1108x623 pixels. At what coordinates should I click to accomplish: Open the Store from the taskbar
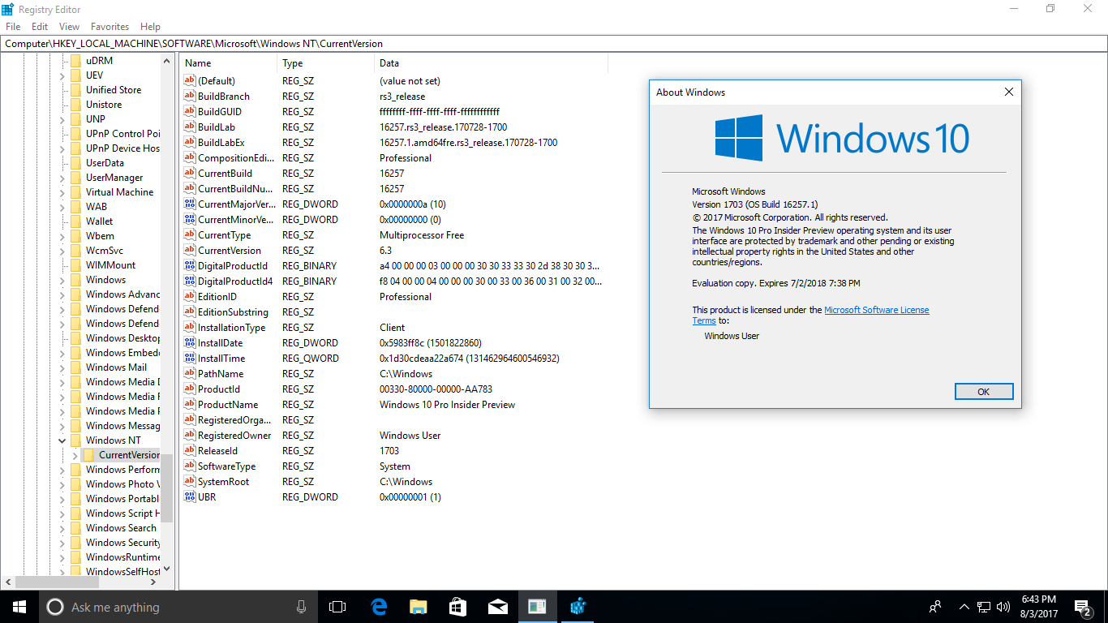tap(457, 607)
